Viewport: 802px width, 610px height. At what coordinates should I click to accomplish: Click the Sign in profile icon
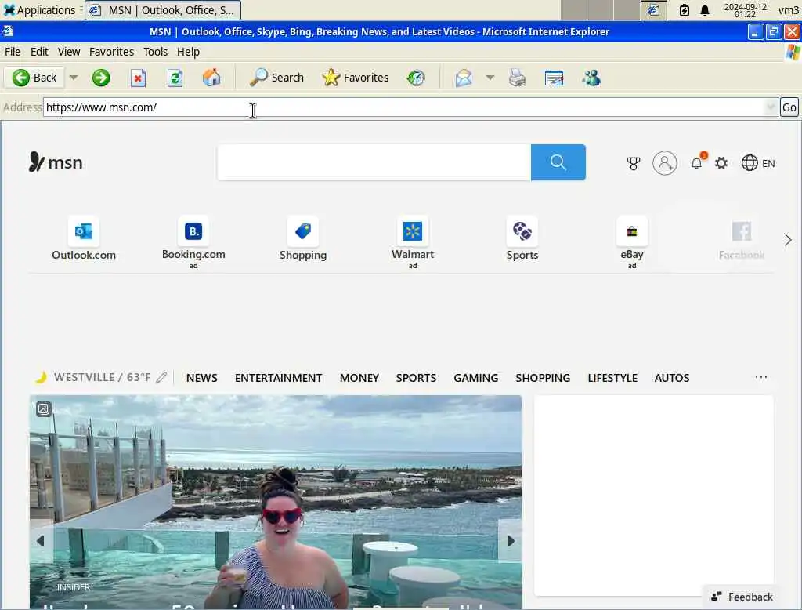[x=664, y=163]
